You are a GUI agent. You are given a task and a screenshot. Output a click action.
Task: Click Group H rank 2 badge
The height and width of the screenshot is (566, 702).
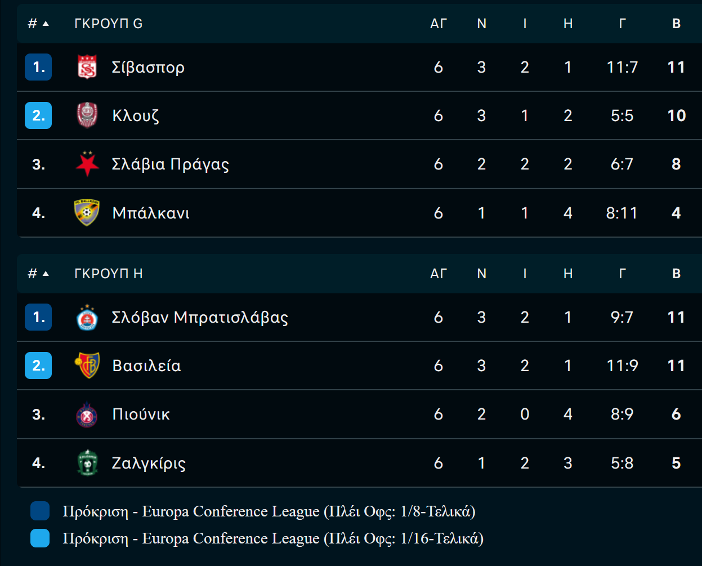tap(38, 366)
